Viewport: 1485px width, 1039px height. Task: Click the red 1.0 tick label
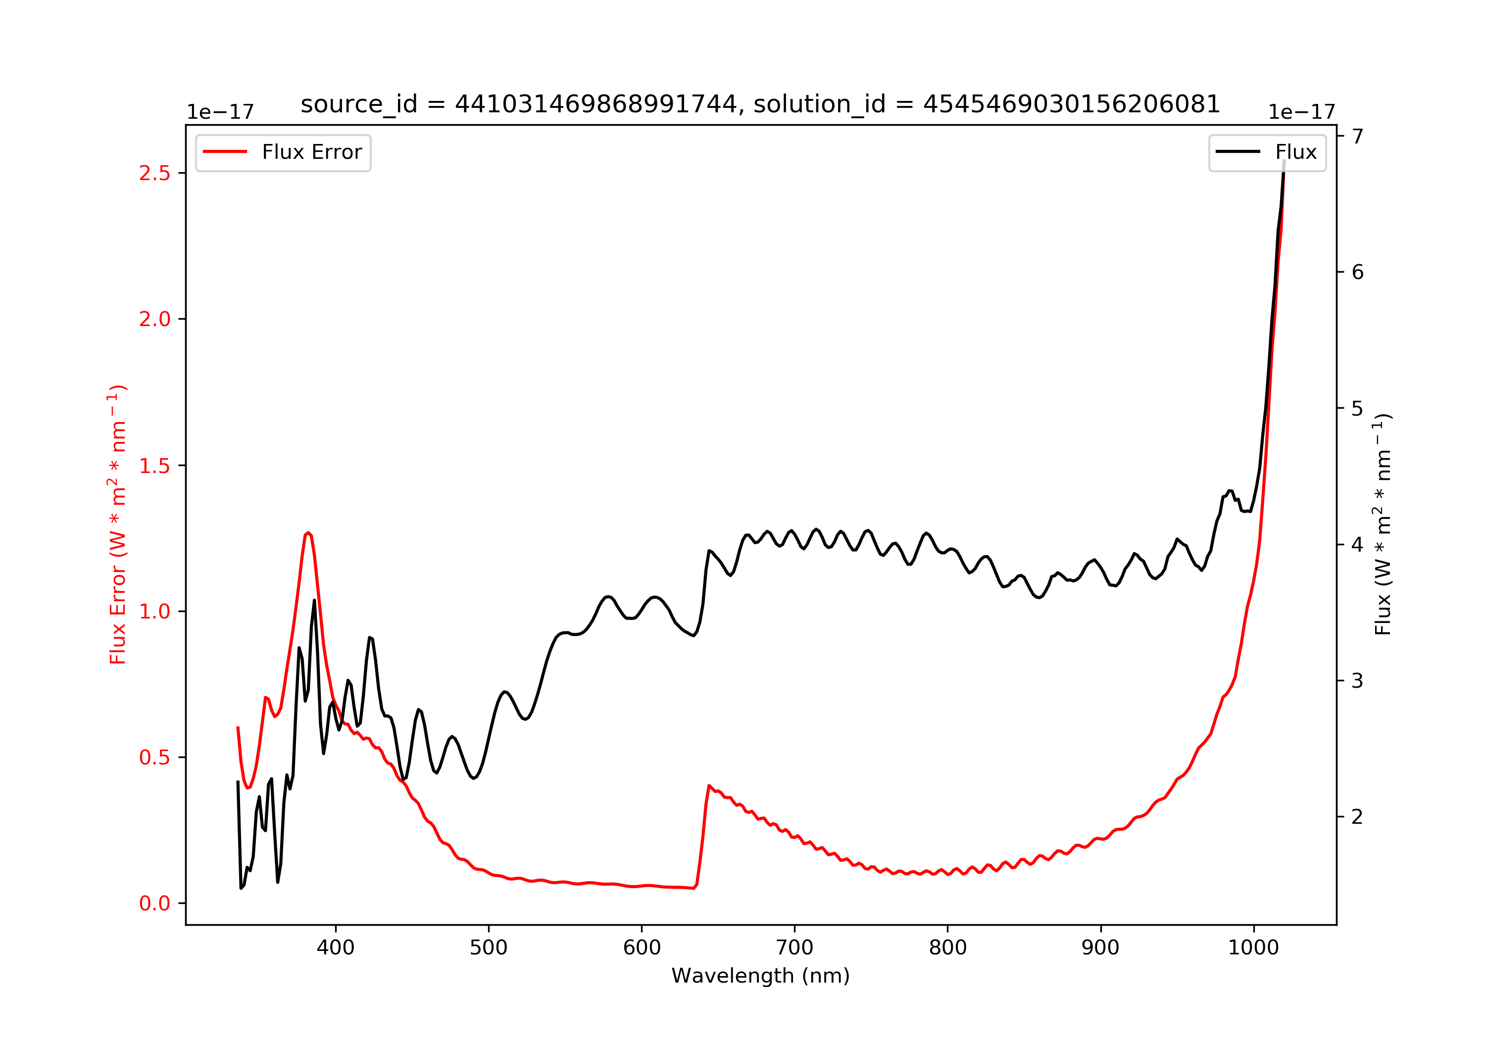tap(154, 611)
